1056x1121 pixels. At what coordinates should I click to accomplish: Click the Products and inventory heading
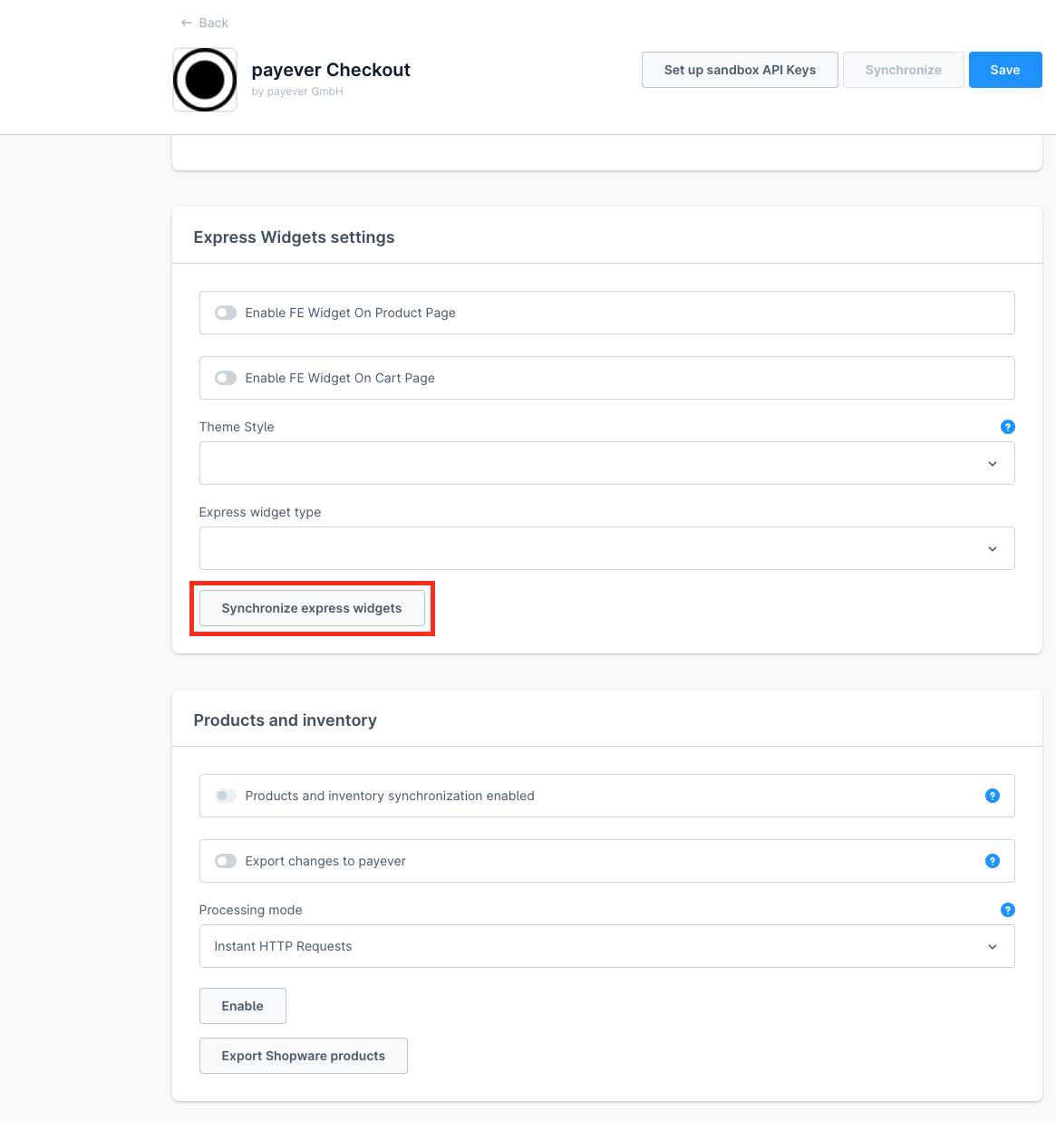285,720
